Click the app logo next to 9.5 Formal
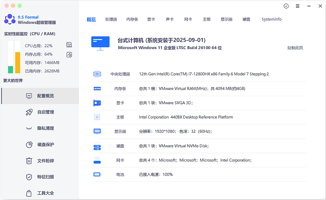Image resolution: width=326 pixels, height=200 pixels. (10, 19)
